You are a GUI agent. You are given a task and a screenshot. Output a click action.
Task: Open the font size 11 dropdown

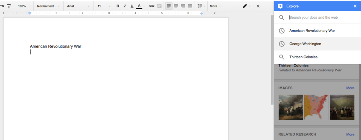click(x=104, y=6)
